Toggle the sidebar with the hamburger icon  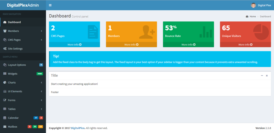point(50,5)
